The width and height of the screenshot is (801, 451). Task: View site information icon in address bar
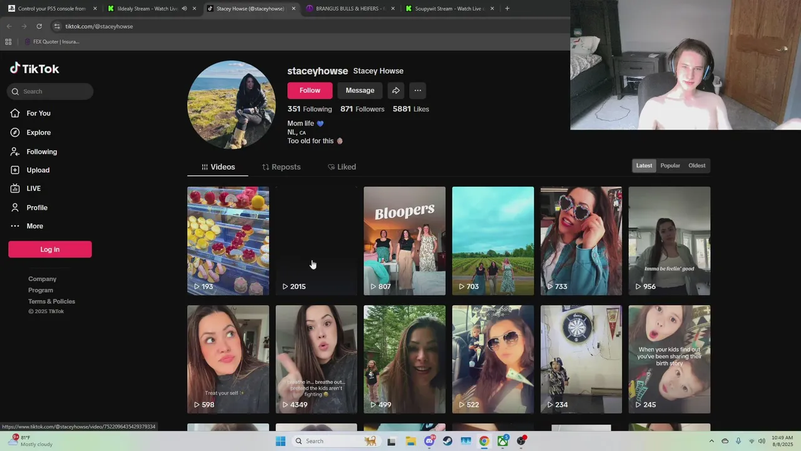pos(57,26)
